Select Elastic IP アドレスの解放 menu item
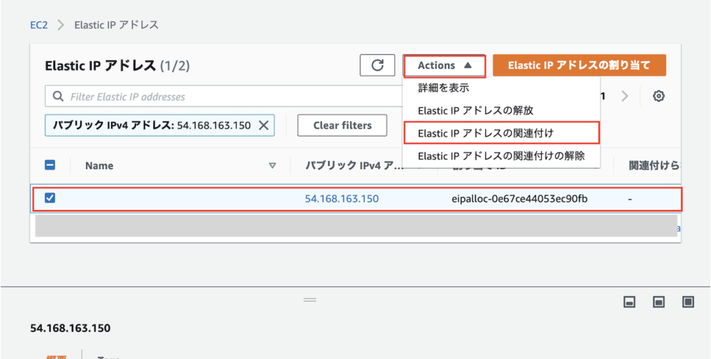The width and height of the screenshot is (711, 359). 476,110
